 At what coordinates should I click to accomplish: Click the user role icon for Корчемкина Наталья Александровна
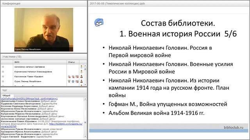click(x=82, y=72)
